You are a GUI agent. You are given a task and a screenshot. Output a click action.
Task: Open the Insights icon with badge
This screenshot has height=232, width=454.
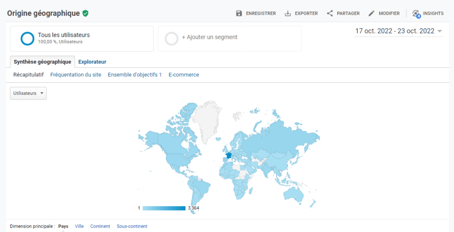click(416, 14)
